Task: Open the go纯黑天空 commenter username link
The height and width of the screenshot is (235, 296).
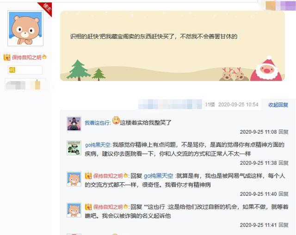Action: pyautogui.click(x=98, y=145)
